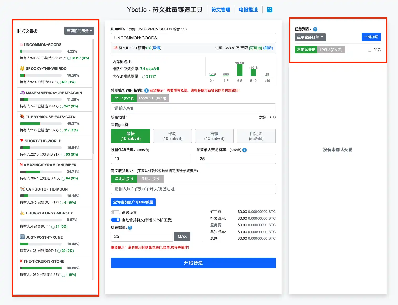This screenshot has height=305, width=398.
Task: Click the X (Twitter) icon in the header
Action: [269, 9]
